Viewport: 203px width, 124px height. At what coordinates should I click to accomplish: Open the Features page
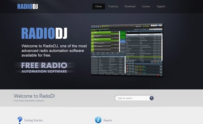point(113,6)
